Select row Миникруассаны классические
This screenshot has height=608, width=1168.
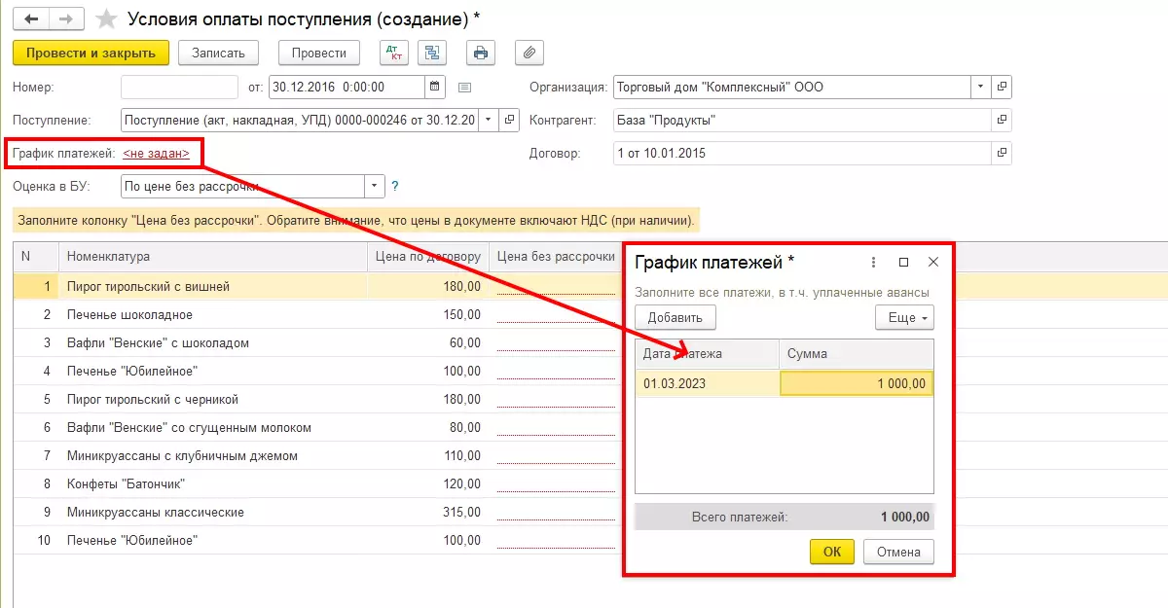pyautogui.click(x=212, y=513)
